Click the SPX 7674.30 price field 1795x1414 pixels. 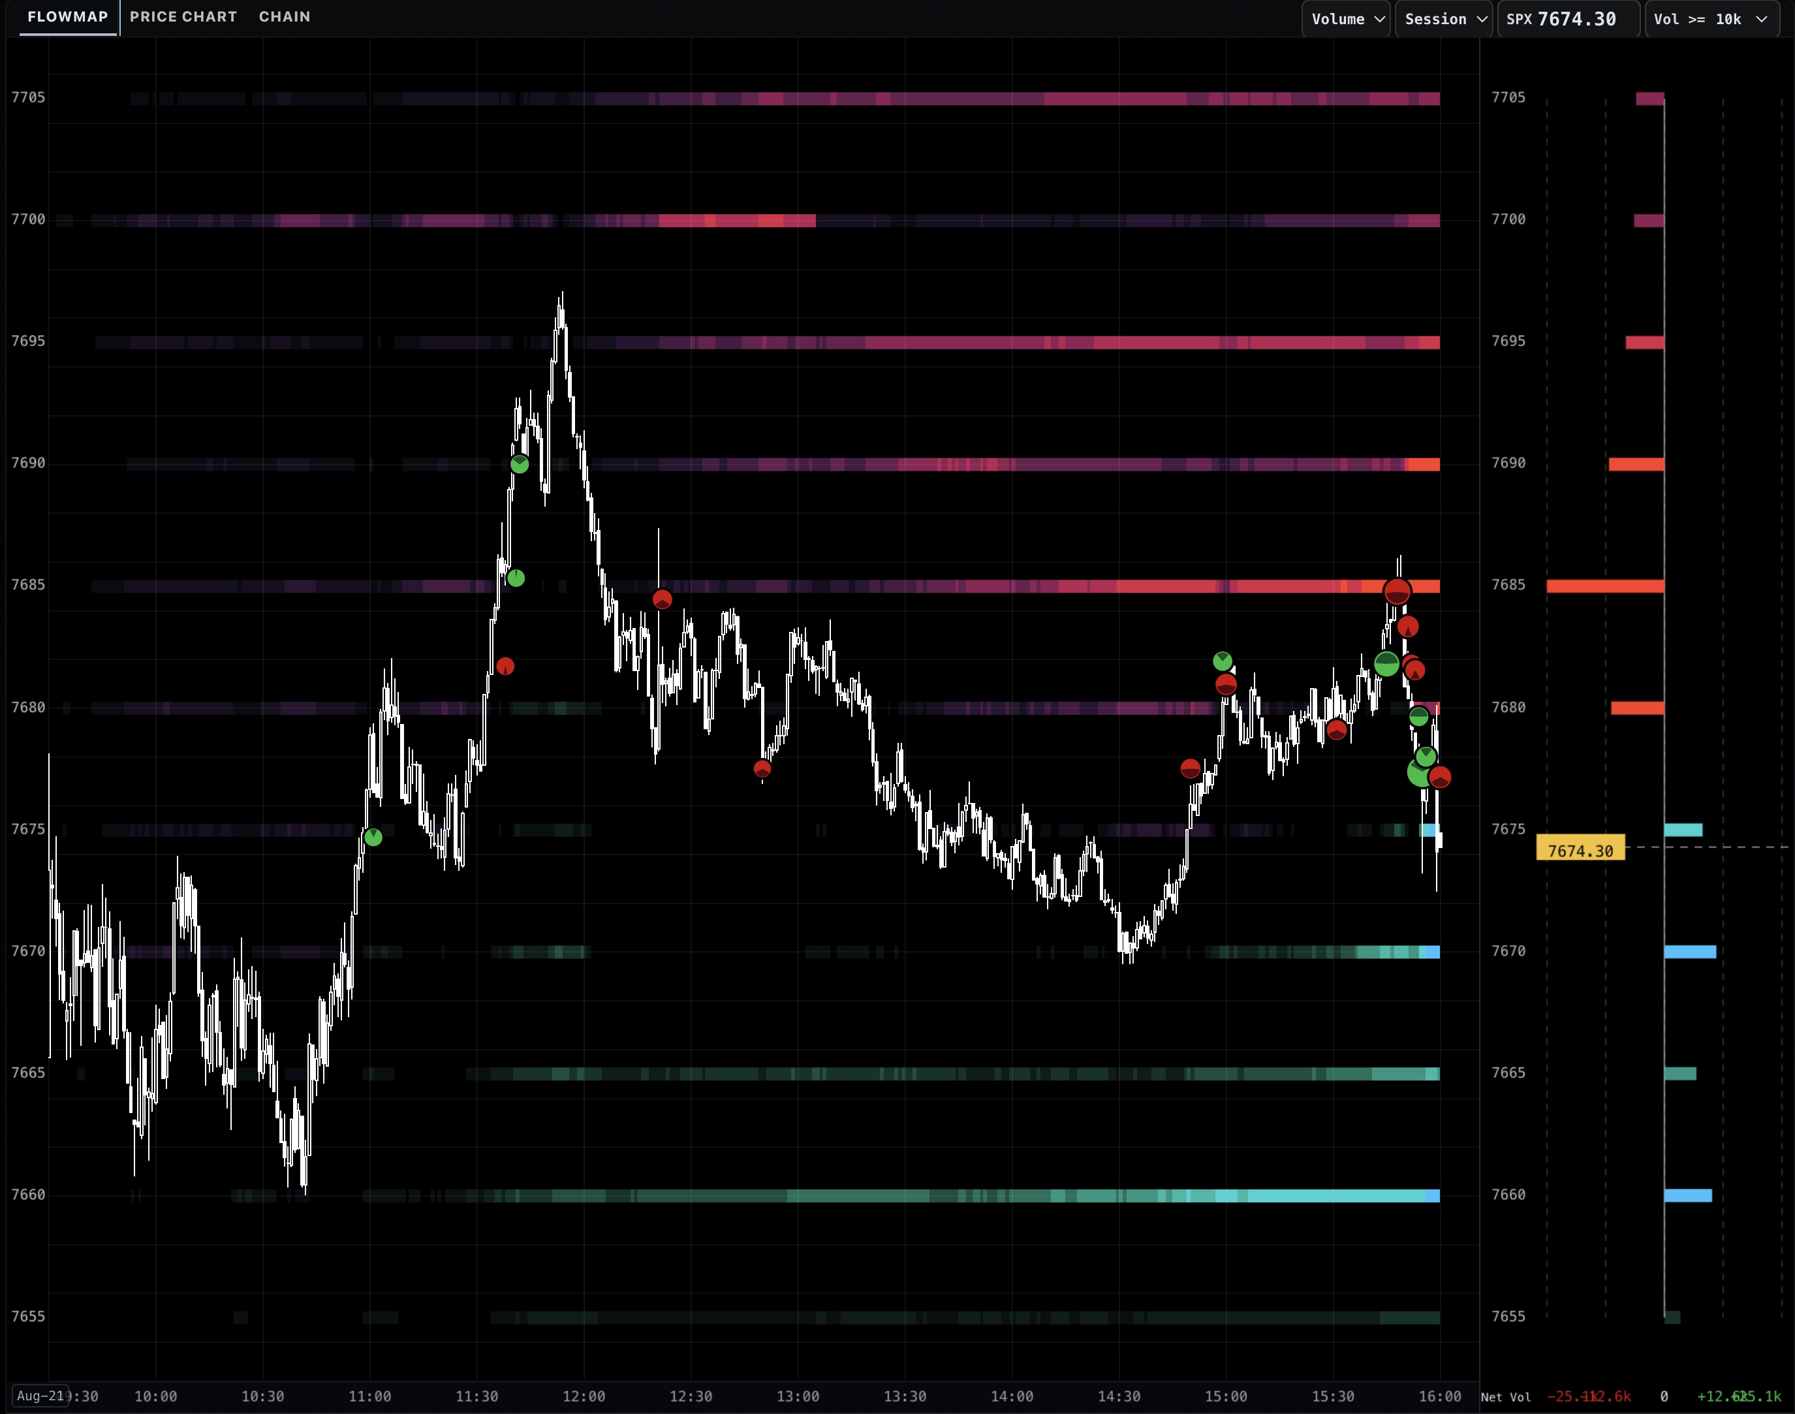coord(1569,18)
